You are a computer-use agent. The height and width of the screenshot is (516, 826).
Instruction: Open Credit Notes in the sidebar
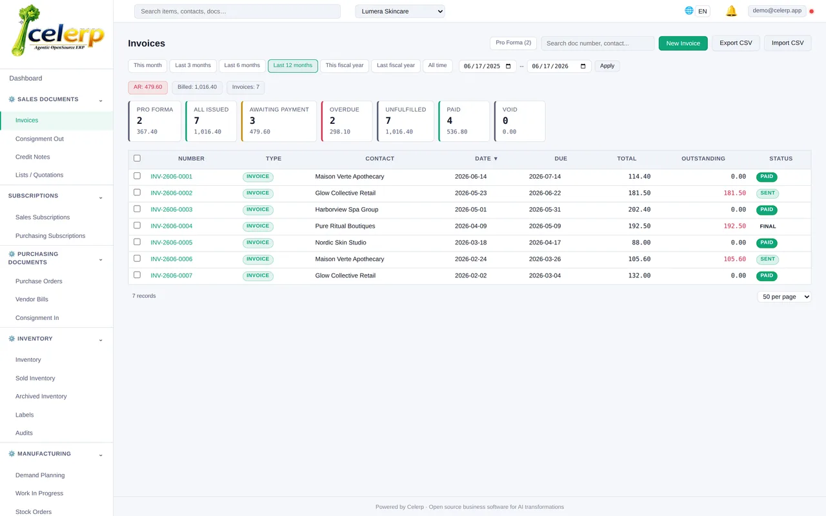[x=32, y=157]
